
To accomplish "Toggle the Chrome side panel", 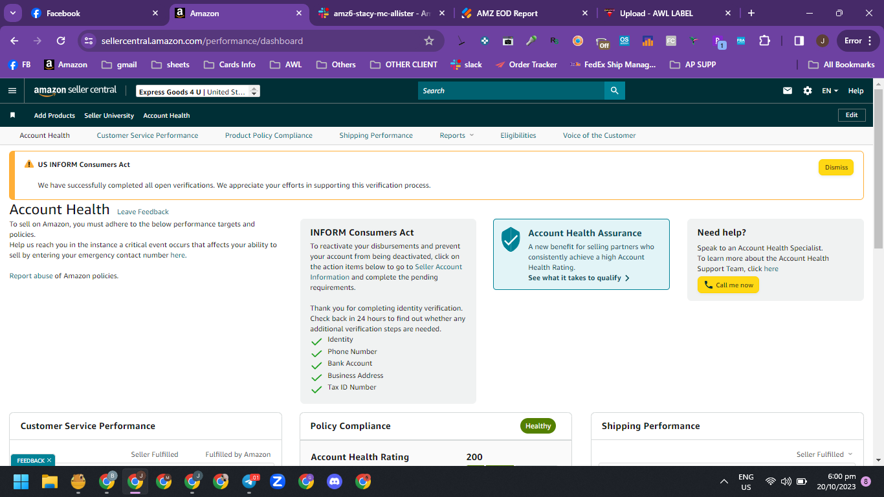I will (799, 41).
